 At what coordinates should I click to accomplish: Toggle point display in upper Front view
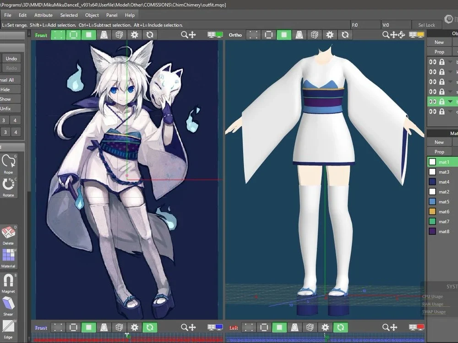(58, 35)
